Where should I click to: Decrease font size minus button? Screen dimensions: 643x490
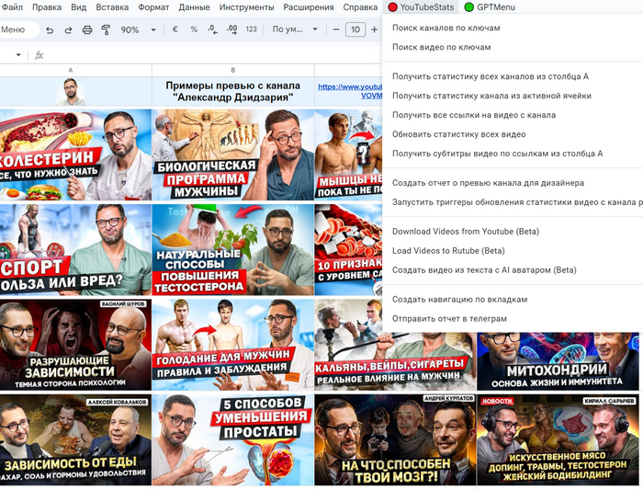coord(336,29)
